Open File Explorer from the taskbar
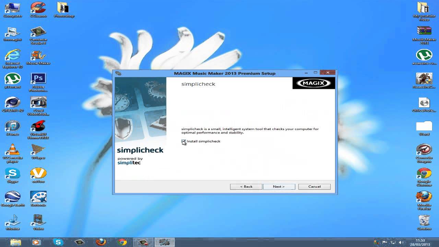This screenshot has height=247, width=439. (x=15, y=242)
